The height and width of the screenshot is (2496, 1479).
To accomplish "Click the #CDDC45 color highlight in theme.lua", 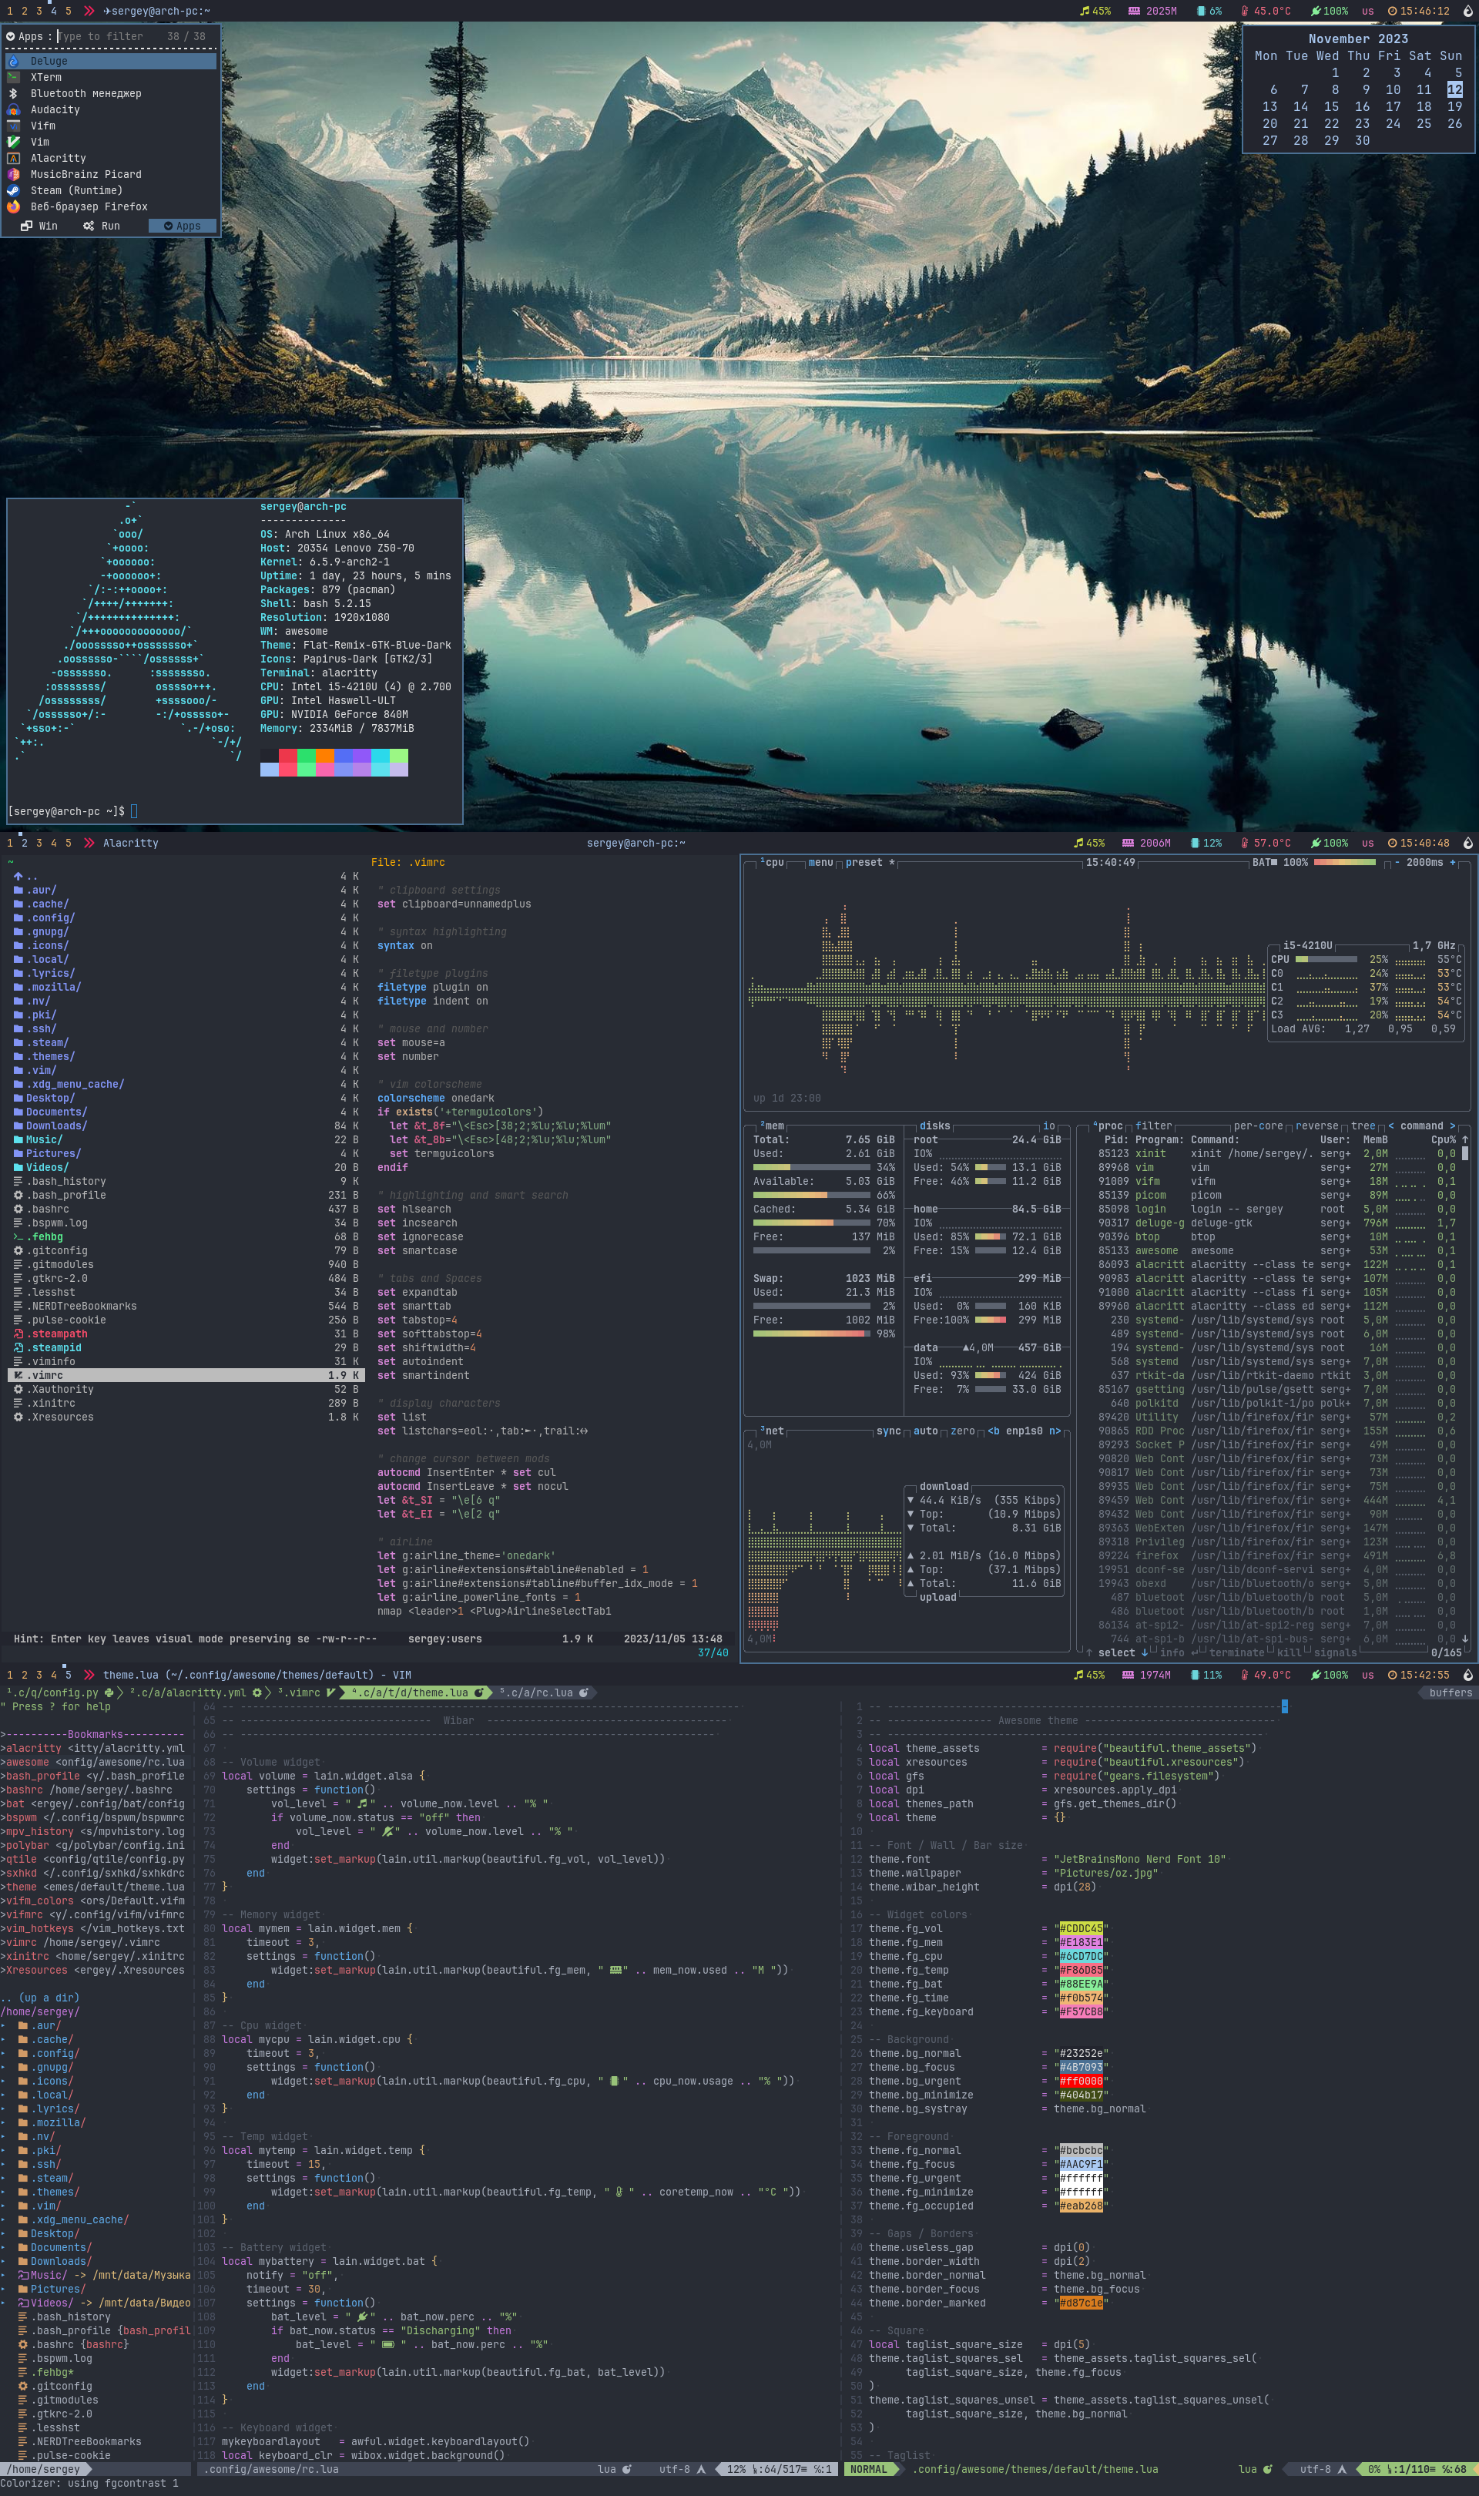I will click(x=1080, y=1928).
